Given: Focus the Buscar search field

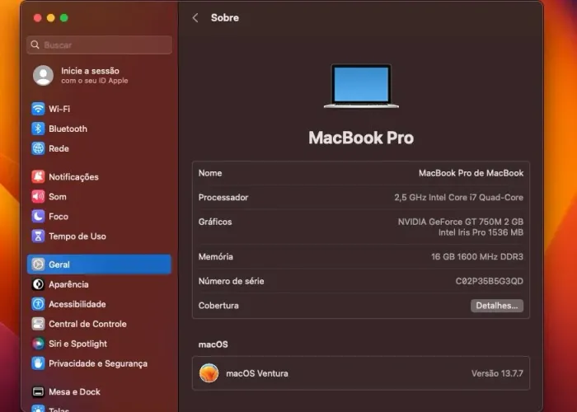Looking at the screenshot, I should 100,44.
